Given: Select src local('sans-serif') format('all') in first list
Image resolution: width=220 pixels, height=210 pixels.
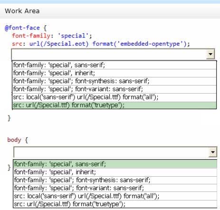Looking at the screenshot, I should (115, 97).
